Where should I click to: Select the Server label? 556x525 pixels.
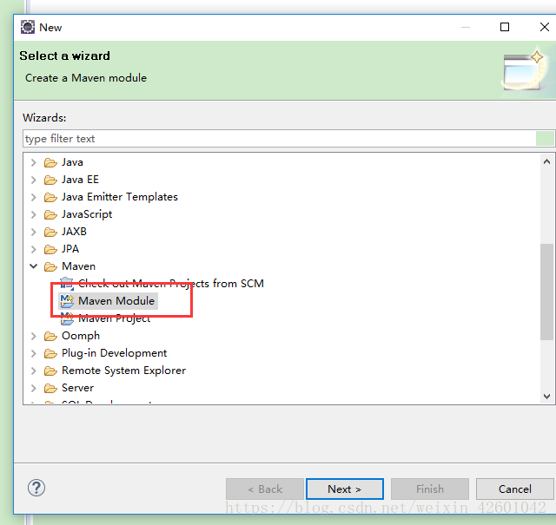point(77,388)
